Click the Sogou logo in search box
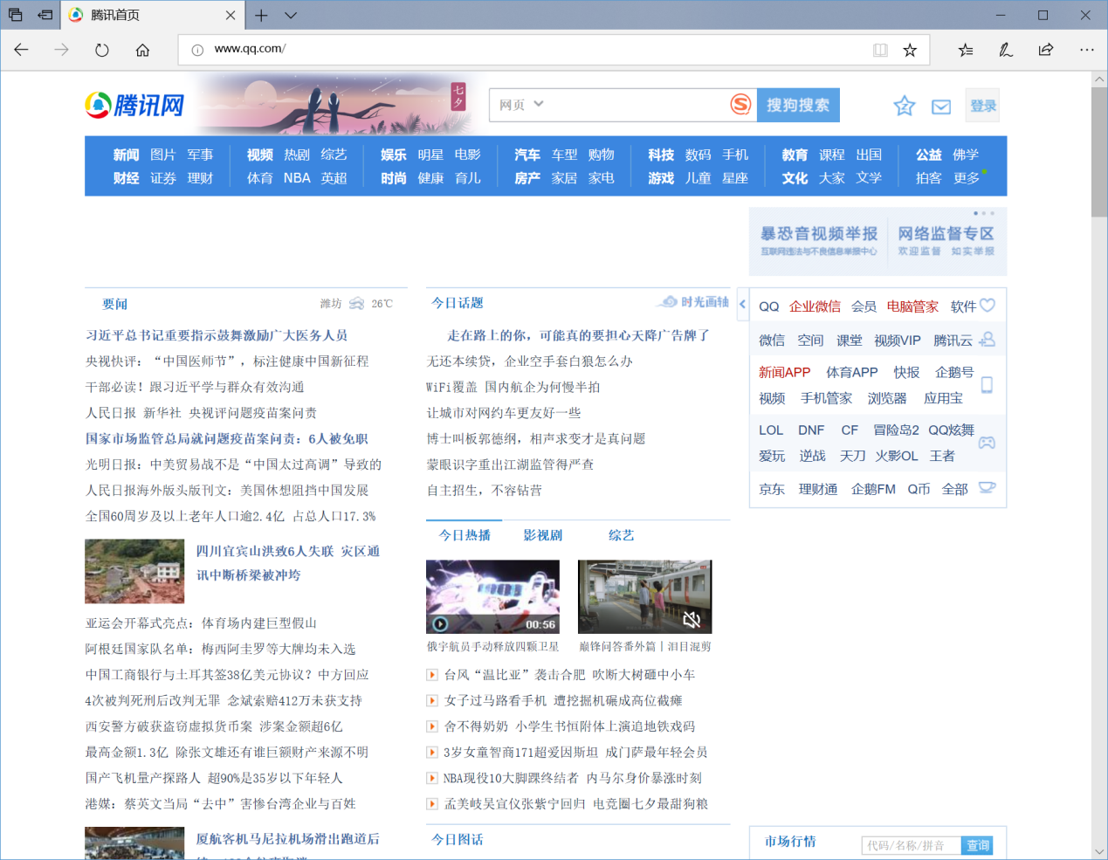This screenshot has width=1108, height=860. [x=740, y=105]
